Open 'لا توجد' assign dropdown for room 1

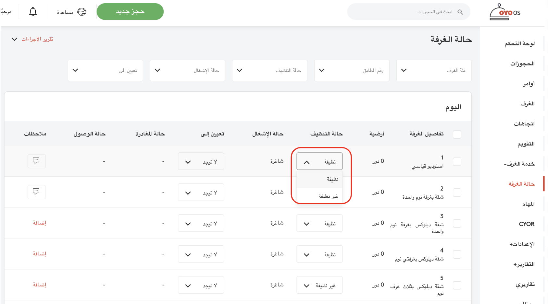click(x=201, y=161)
